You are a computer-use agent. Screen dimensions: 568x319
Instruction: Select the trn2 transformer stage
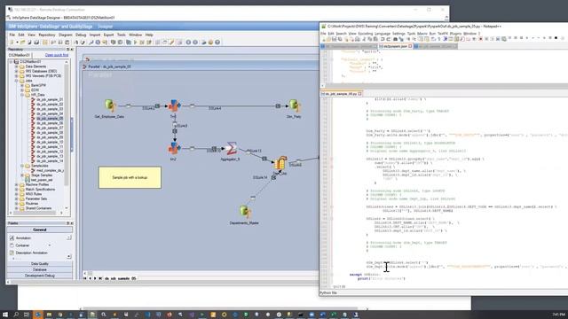(174, 148)
